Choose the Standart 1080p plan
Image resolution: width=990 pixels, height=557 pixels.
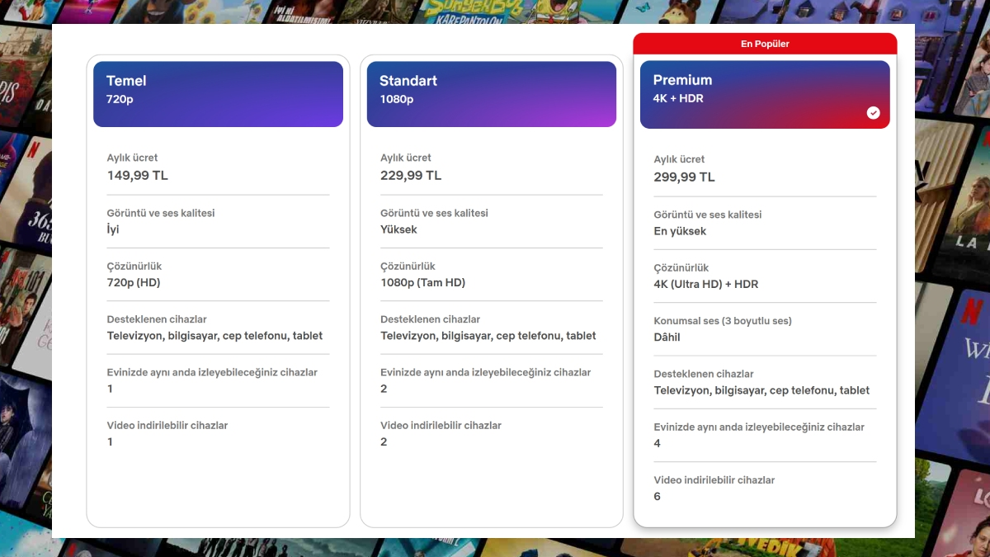pyautogui.click(x=491, y=94)
